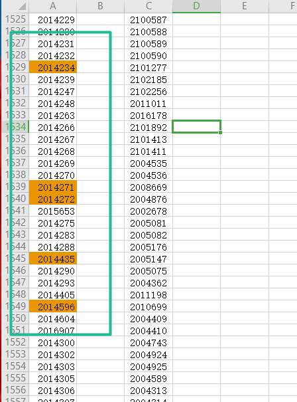Click cell containing 2014288
Screen dimensions: 297x402
[52, 247]
